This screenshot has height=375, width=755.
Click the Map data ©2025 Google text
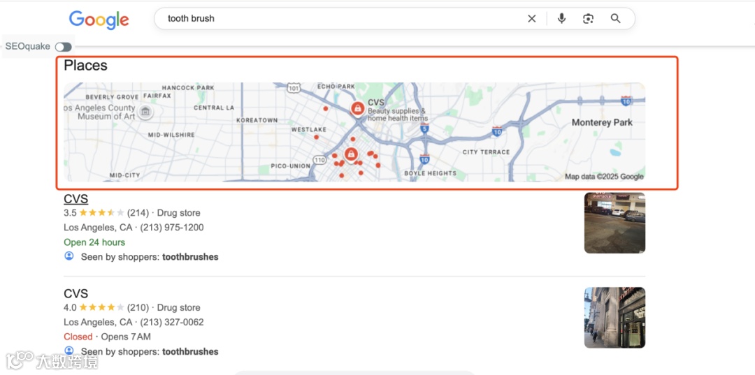coord(604,177)
